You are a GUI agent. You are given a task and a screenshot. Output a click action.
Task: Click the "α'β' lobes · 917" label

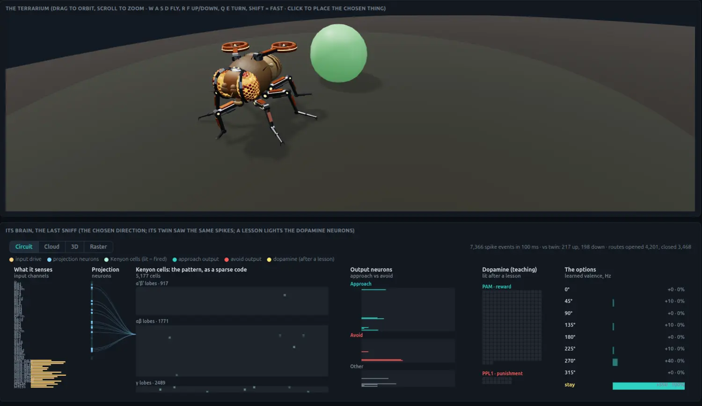(x=152, y=284)
